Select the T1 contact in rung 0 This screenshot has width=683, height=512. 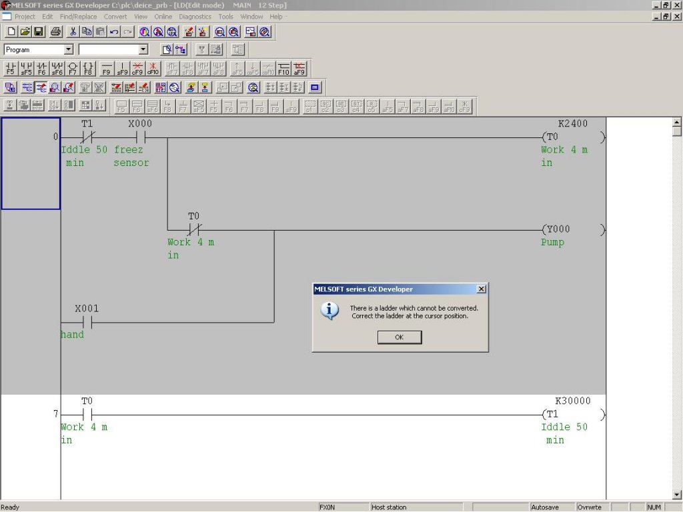click(x=87, y=137)
